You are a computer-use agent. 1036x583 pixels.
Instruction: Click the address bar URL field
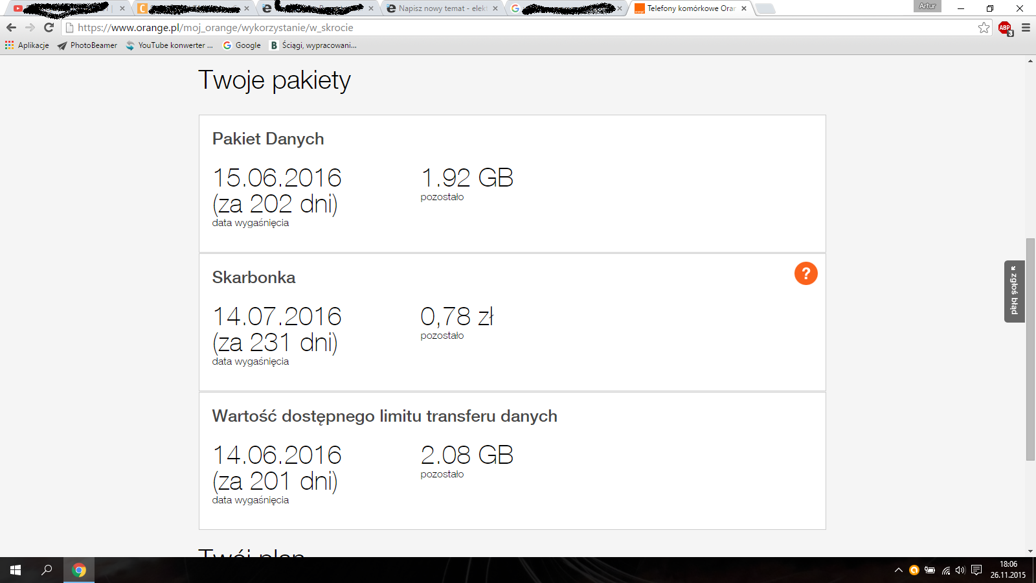pyautogui.click(x=518, y=28)
